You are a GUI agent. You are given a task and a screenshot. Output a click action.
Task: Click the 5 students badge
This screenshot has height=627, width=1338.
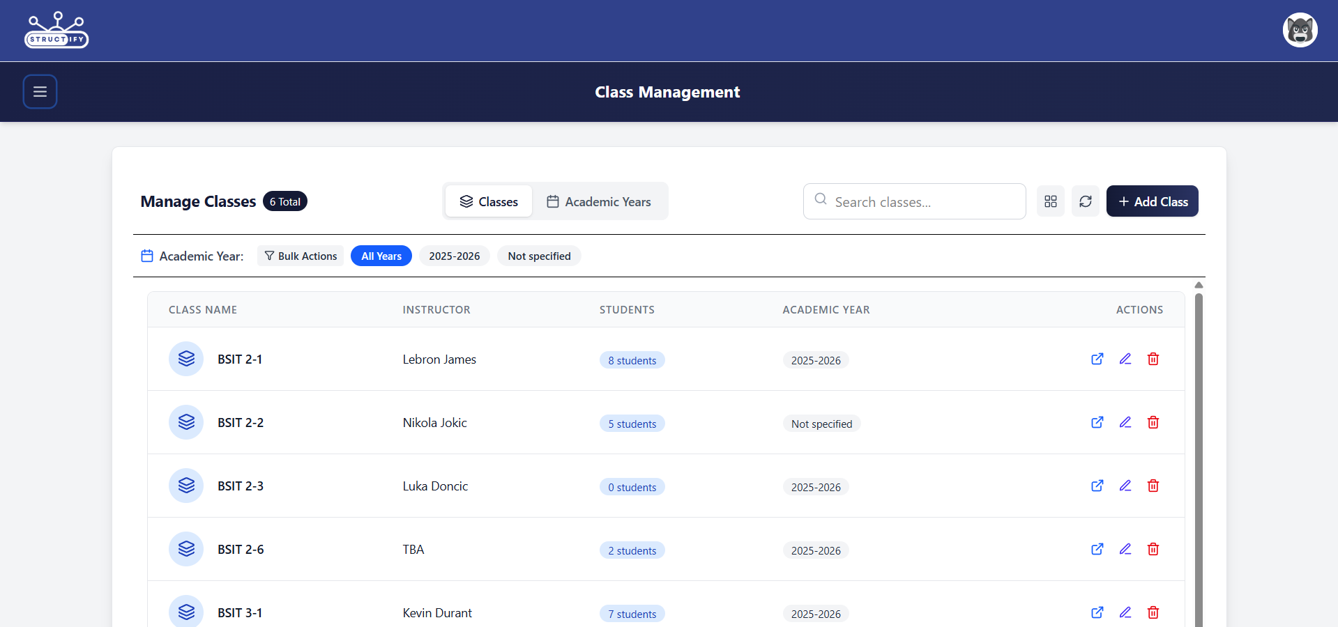click(632, 424)
